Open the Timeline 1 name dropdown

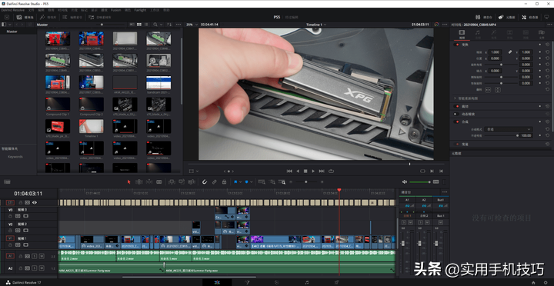pos(316,25)
